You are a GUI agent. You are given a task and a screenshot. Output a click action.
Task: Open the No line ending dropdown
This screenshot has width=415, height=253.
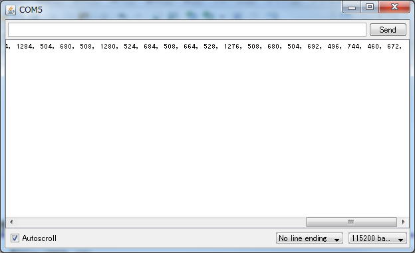309,238
